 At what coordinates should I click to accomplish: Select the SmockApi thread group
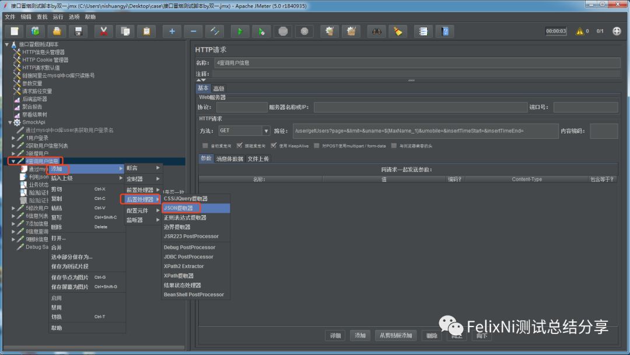point(33,122)
